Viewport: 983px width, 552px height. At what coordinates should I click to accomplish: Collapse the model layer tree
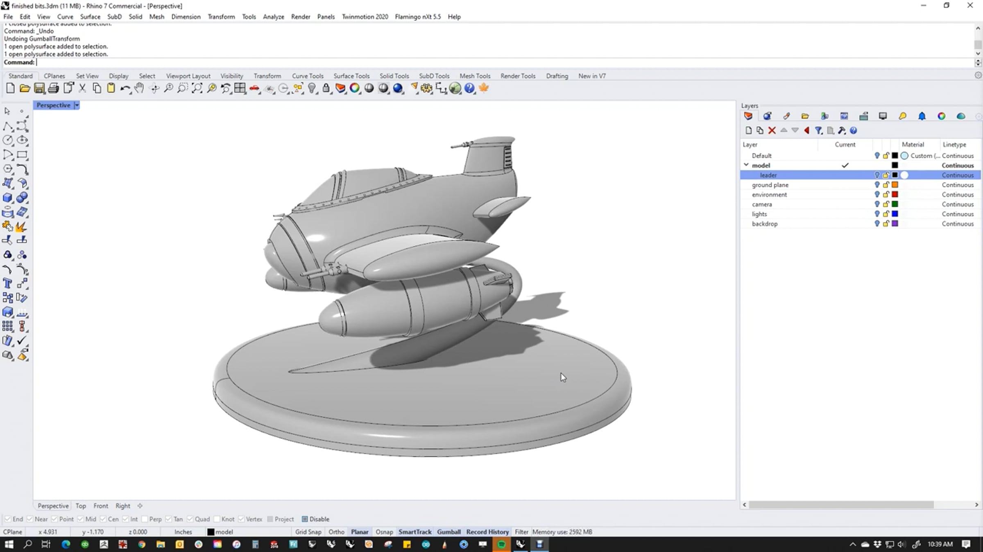tap(746, 165)
